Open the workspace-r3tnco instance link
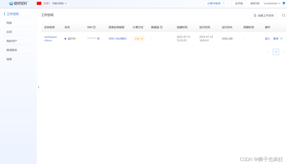This screenshot has height=164, width=287. [x=51, y=38]
